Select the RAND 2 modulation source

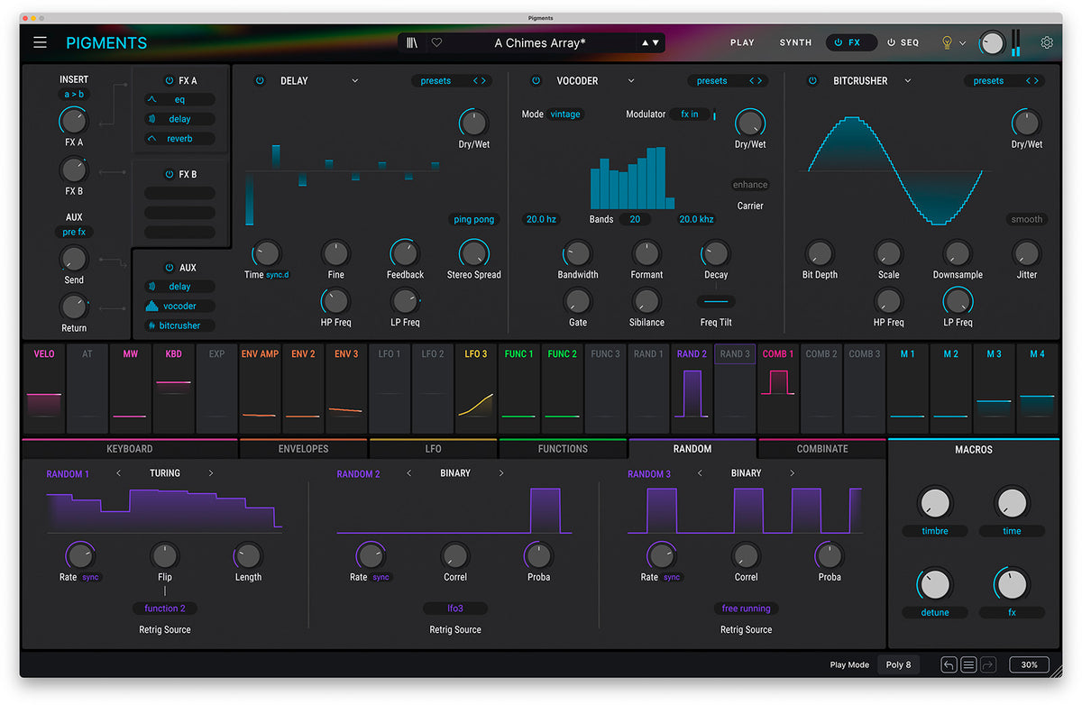pos(692,389)
